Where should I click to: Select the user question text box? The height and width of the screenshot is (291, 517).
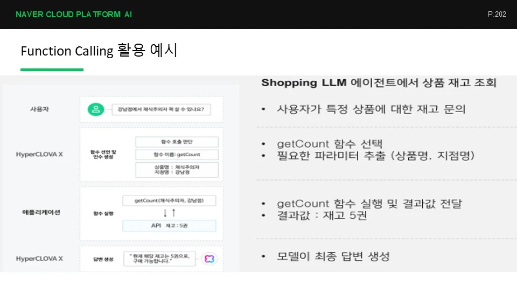click(x=161, y=109)
